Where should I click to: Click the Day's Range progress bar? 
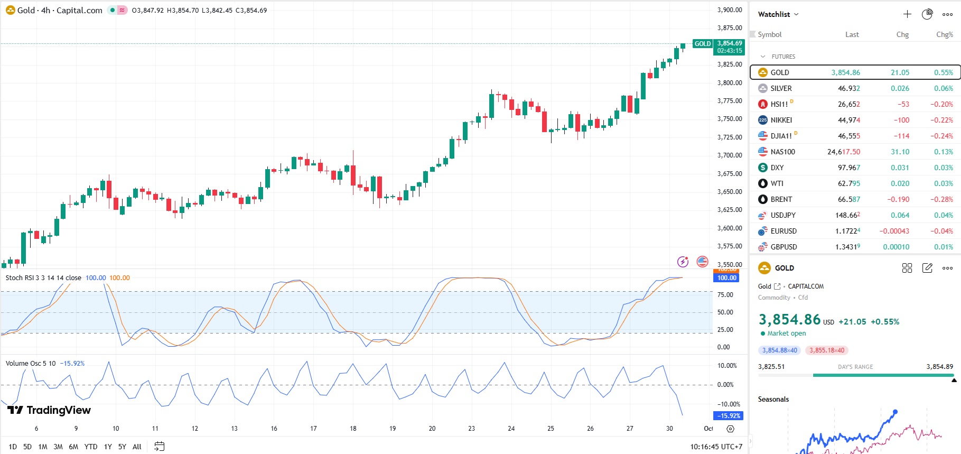[856, 375]
